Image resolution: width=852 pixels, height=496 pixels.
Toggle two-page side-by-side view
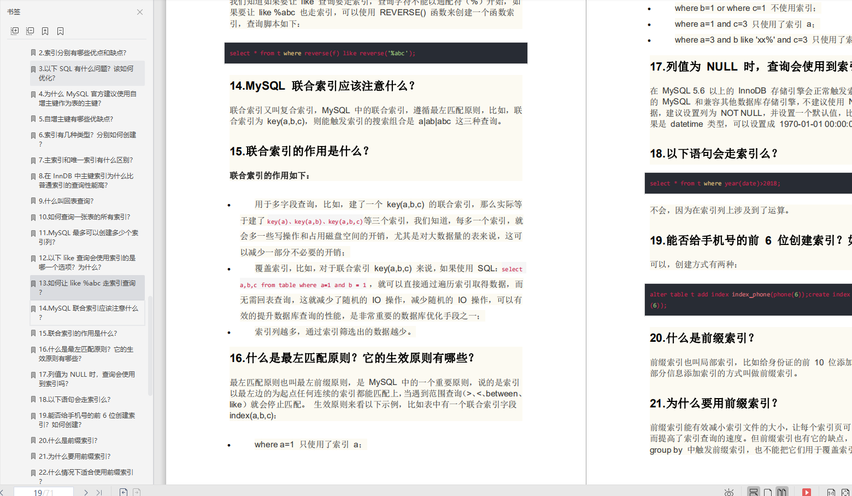tap(782, 492)
